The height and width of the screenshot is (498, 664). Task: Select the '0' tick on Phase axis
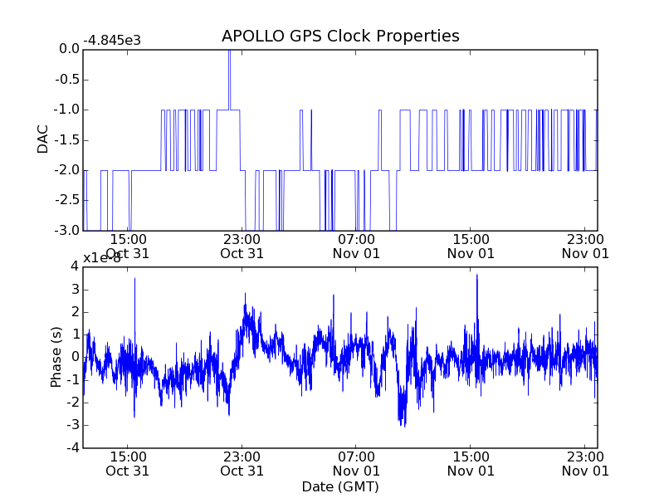pyautogui.click(x=75, y=358)
